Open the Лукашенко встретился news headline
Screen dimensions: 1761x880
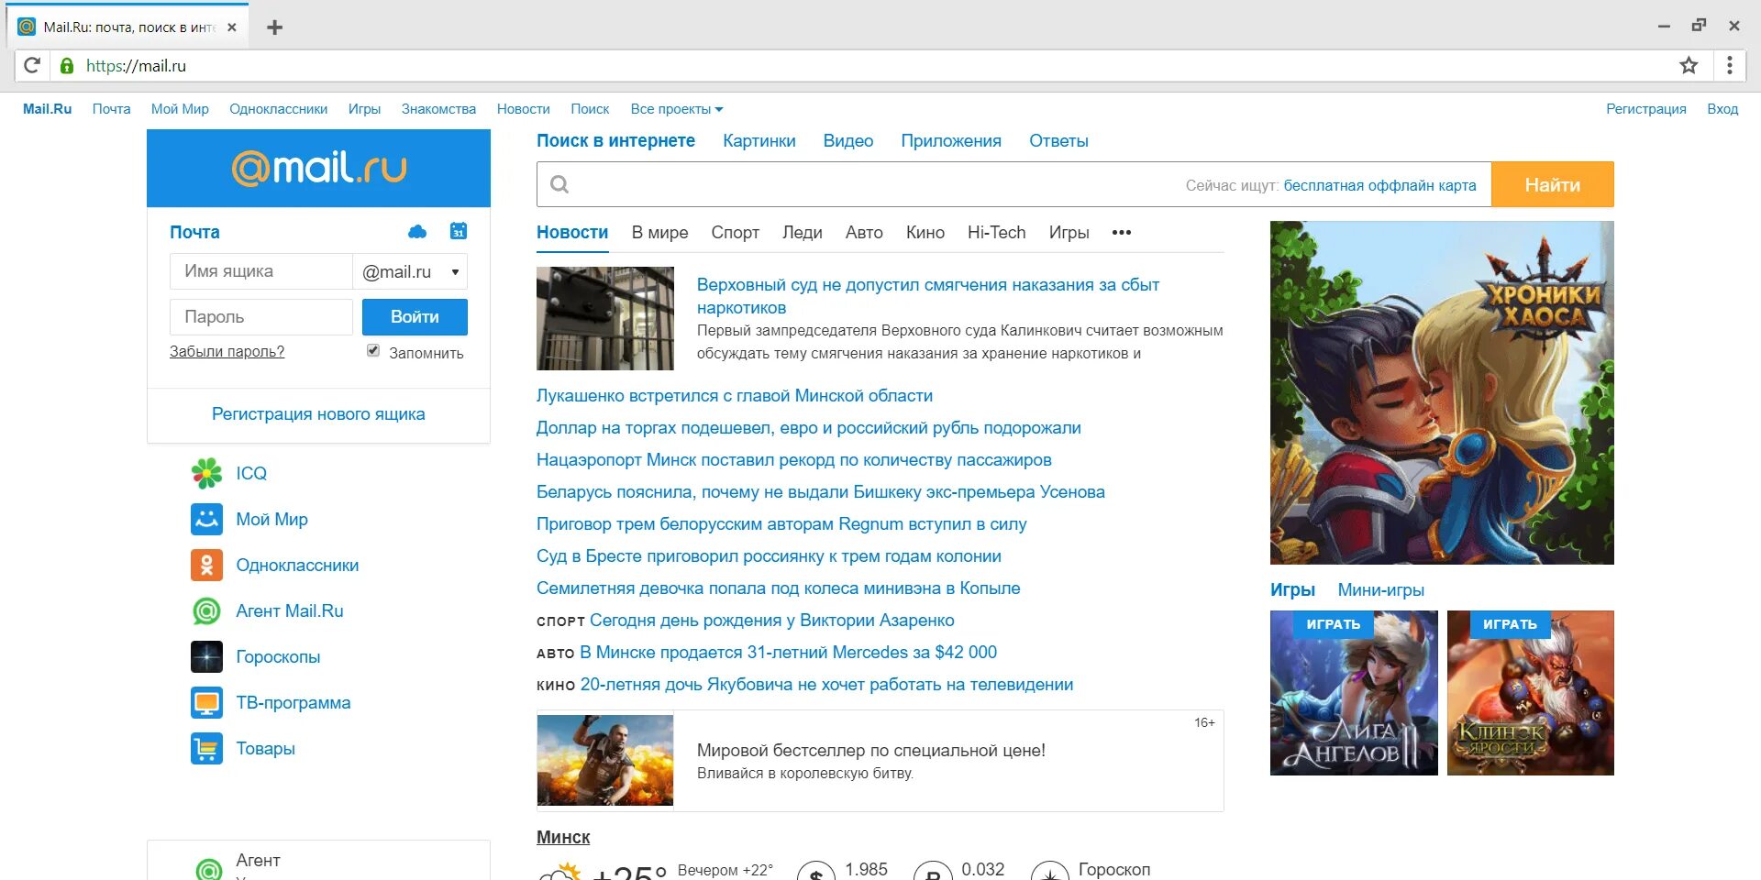[x=734, y=396]
